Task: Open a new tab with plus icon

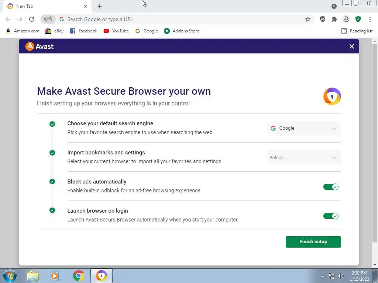Action: click(x=100, y=6)
